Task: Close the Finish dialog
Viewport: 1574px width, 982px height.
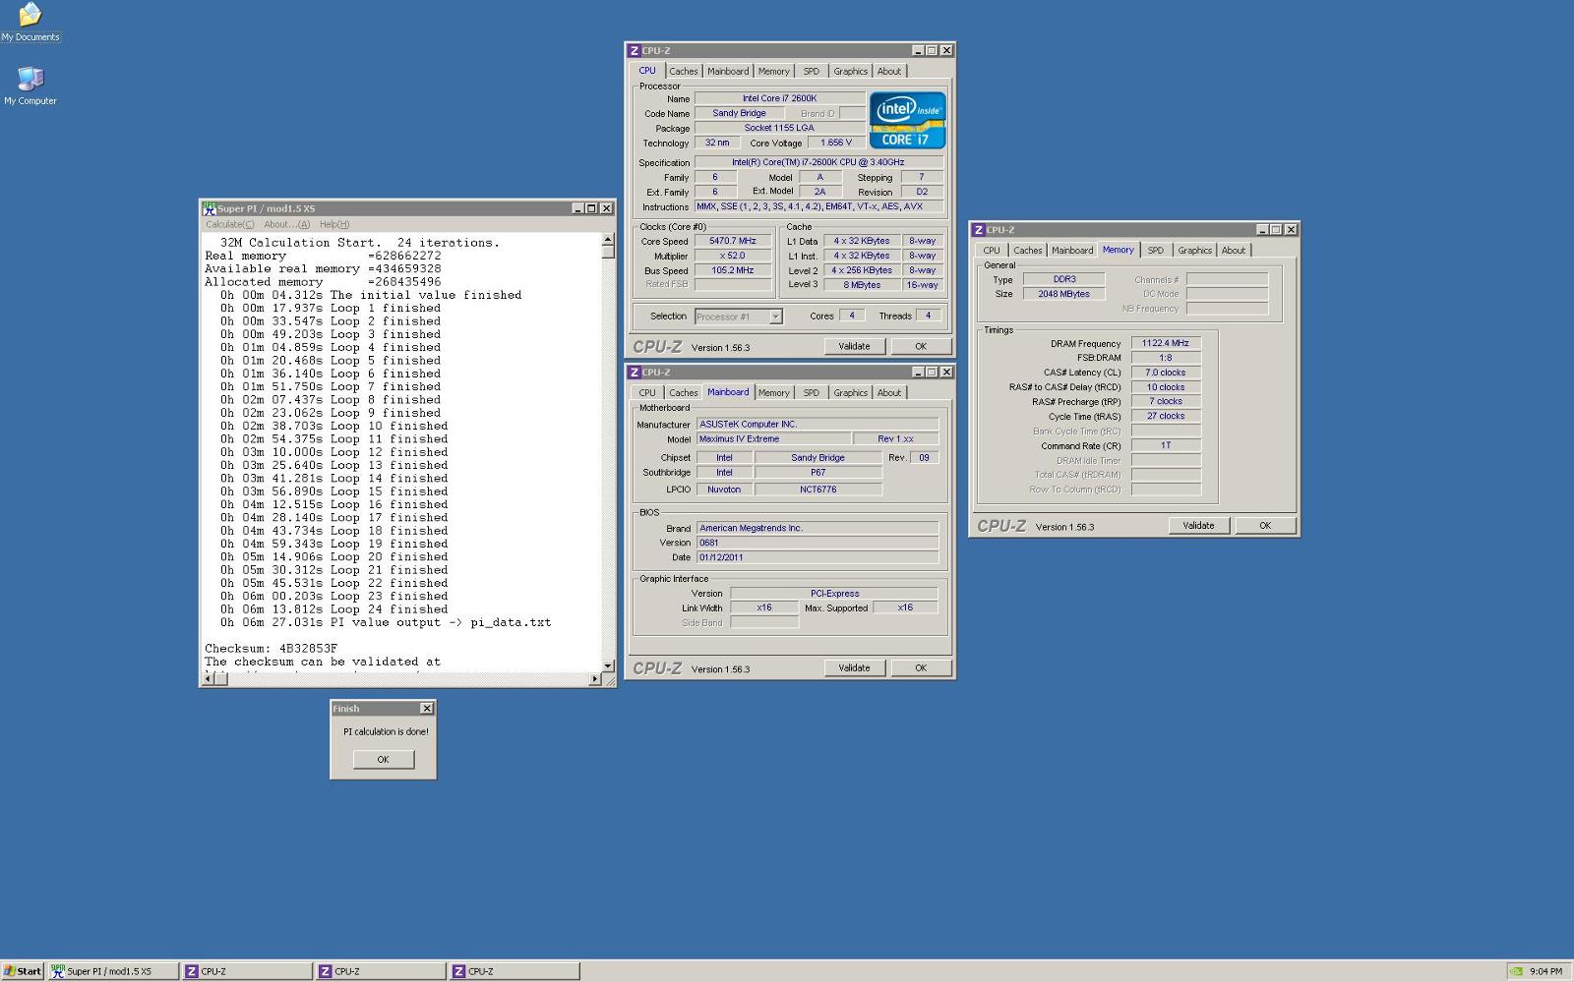Action: (x=426, y=708)
